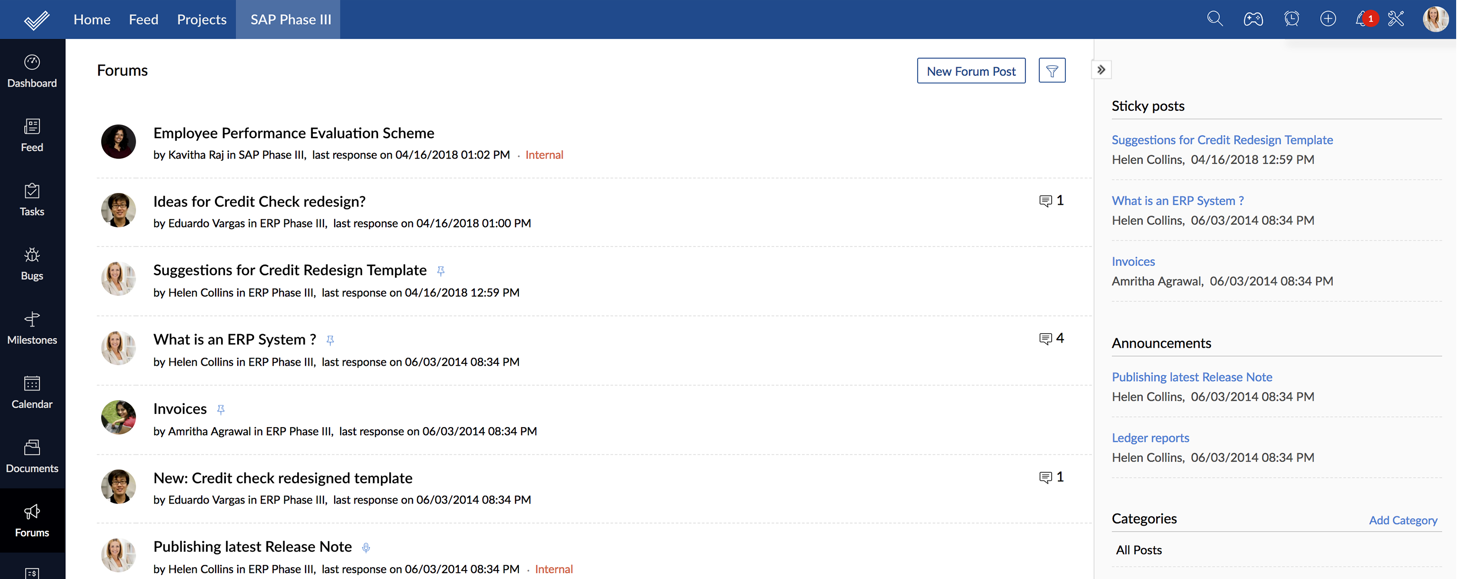Open Calendar in the sidebar
1459x579 pixels.
coord(32,393)
